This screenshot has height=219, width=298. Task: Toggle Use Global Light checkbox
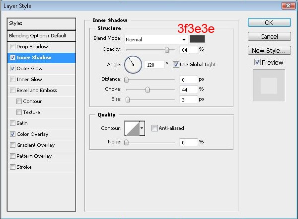click(x=176, y=65)
